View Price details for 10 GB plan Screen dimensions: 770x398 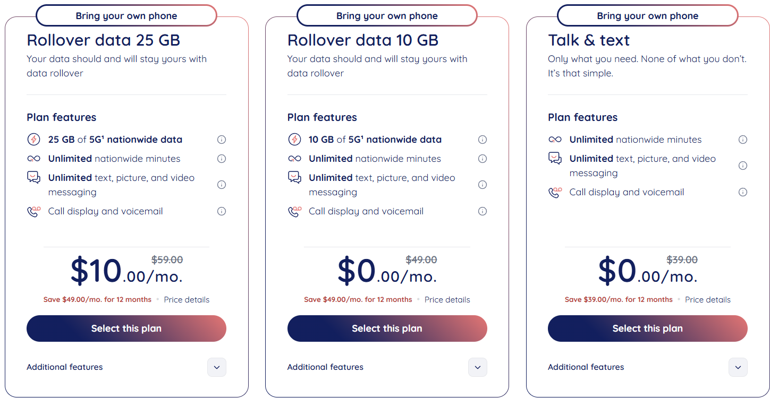click(447, 300)
